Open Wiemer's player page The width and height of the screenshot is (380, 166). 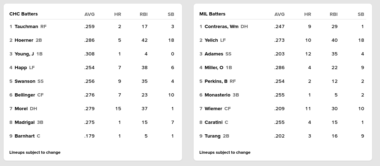tap(213, 109)
